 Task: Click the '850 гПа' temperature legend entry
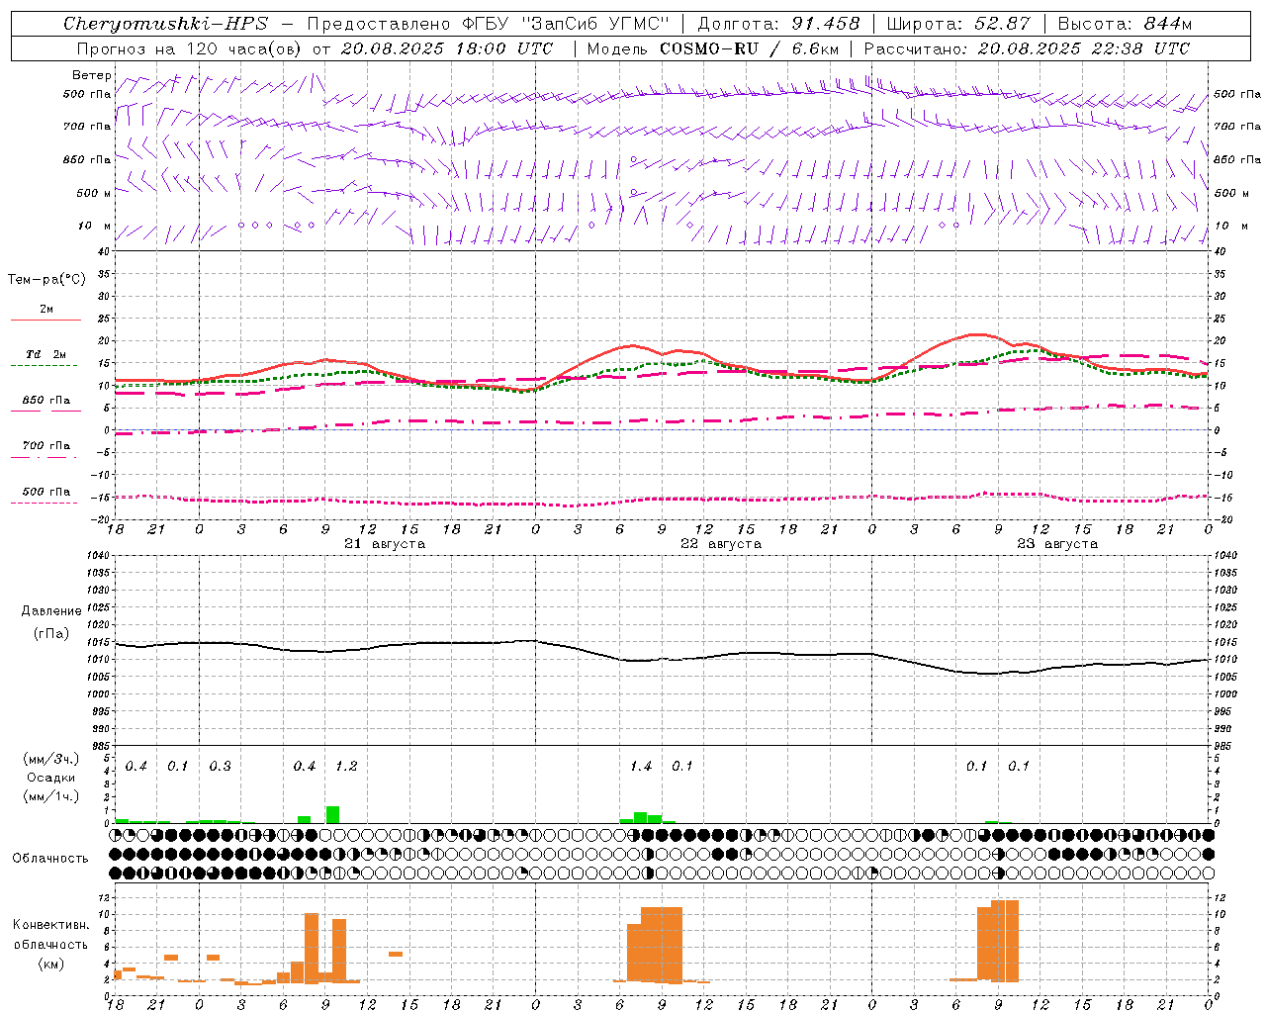(46, 401)
